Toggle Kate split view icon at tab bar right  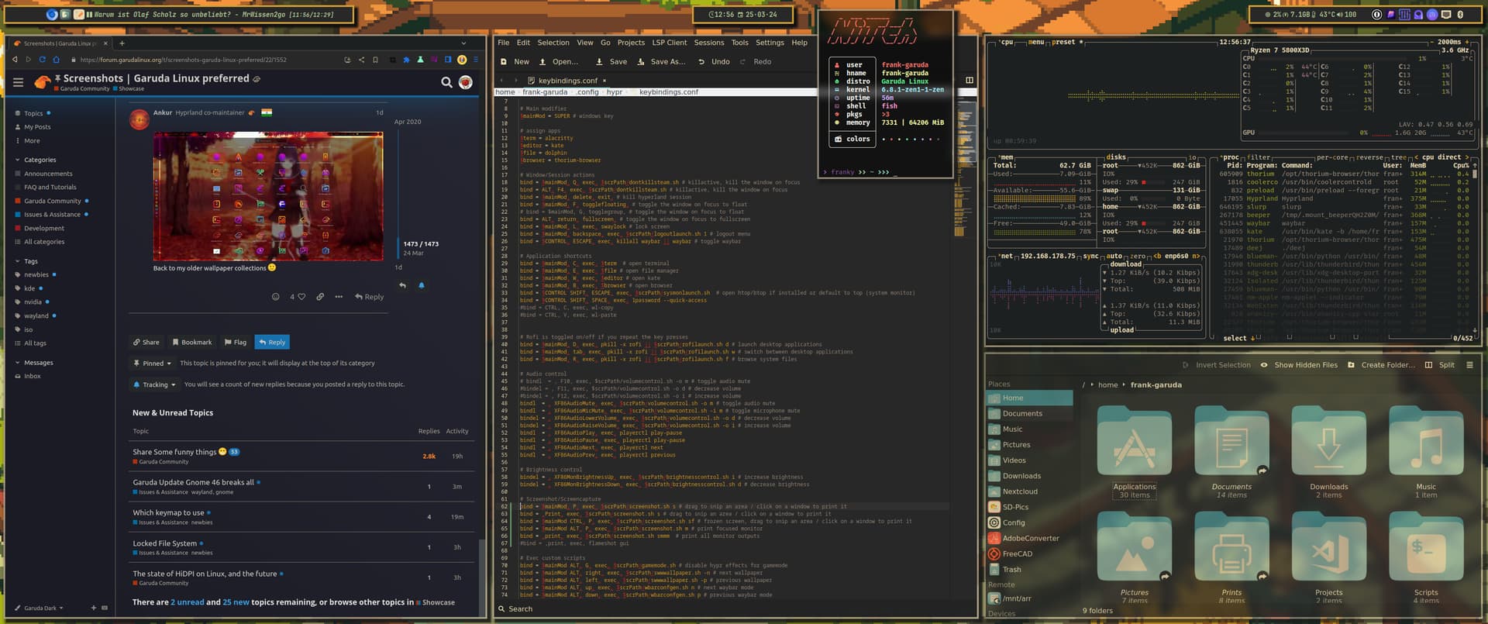point(969,80)
